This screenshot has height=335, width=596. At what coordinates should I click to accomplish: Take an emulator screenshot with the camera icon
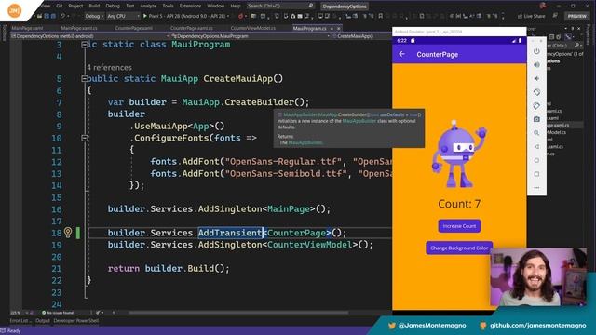pyautogui.click(x=536, y=119)
